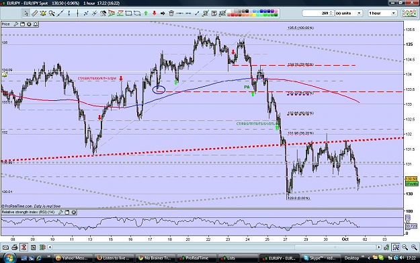
Task: Place a black right arrow marker
Action: (x=163, y=13)
